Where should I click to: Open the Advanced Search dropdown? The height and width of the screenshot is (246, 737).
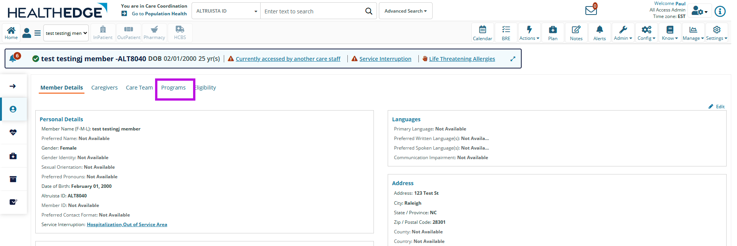point(405,11)
